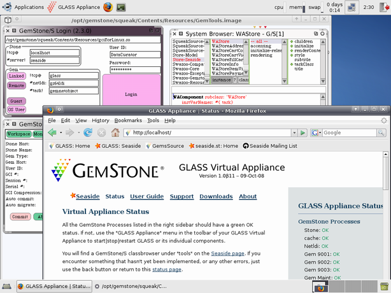Viewport: 391px width, 293px height.
Task: Go to Firefox Home page icon
Action: [115, 132]
